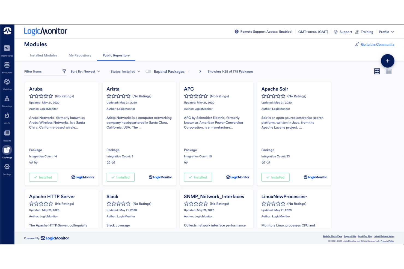404x269 pixels.
Task: Open the Status: Installed dropdown
Action: pyautogui.click(x=125, y=71)
